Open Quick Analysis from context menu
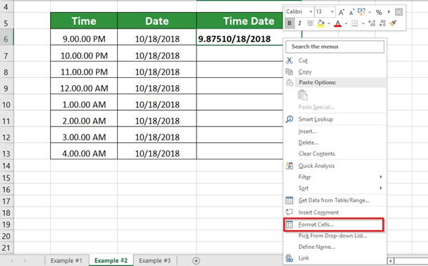 tap(334, 166)
